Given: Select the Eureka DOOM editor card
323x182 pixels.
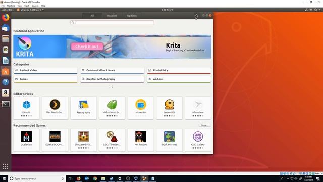Looking at the screenshot, I should (x=55, y=140).
